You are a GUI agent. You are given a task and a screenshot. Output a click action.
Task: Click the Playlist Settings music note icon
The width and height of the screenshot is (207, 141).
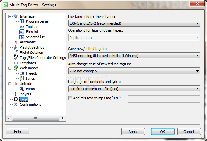pos(16,47)
